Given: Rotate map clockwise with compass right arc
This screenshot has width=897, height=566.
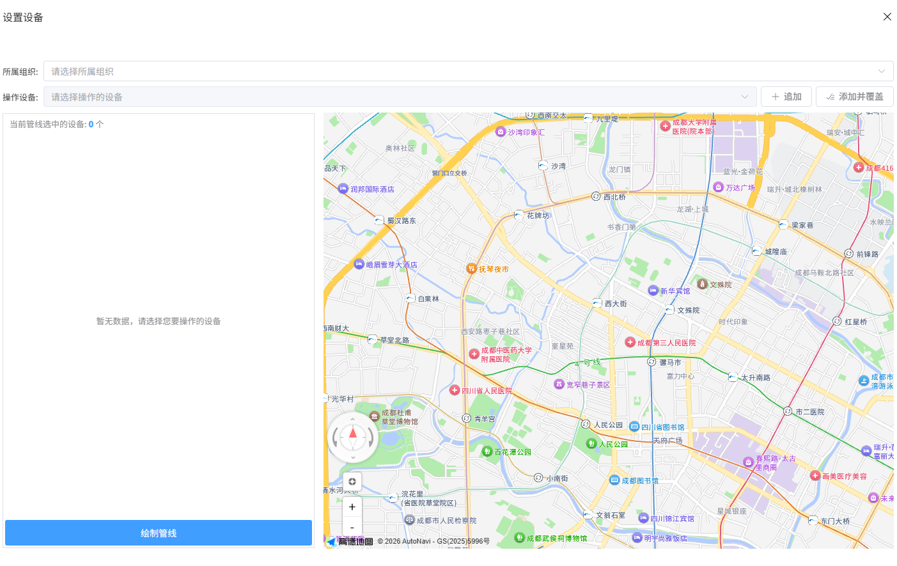Looking at the screenshot, I should (371, 437).
